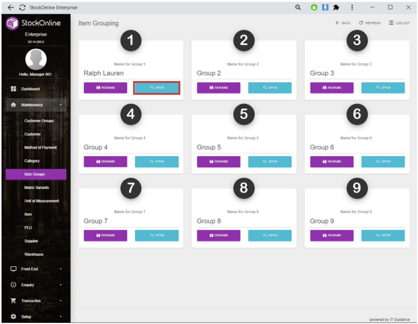Click the browser reload icon
This screenshot has height=324, width=418.
tap(22, 7)
